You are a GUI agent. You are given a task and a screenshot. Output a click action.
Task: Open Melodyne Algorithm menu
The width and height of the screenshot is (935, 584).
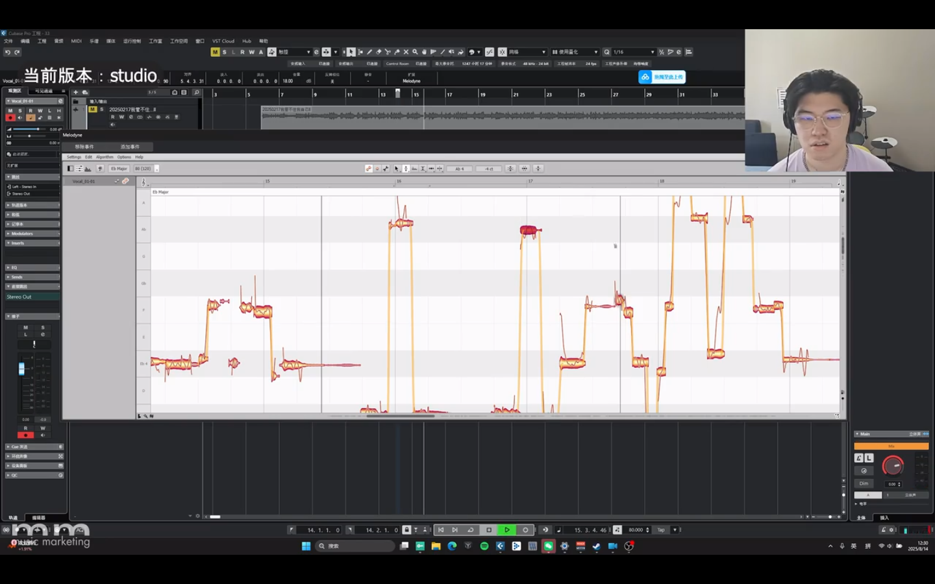pos(105,157)
